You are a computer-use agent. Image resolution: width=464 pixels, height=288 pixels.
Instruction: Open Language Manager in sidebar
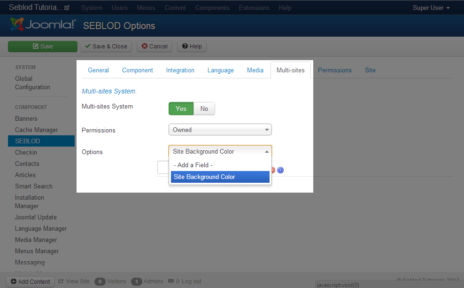coord(41,228)
